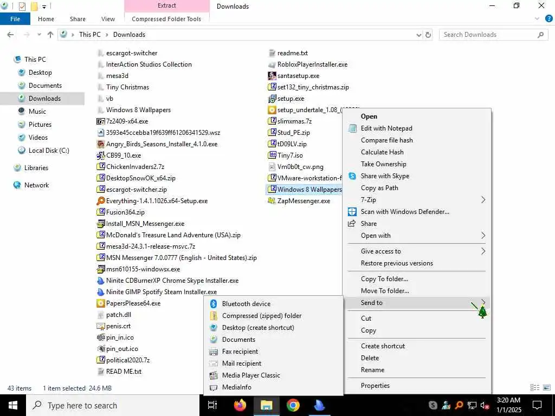Click the pin_in.ico icon
Viewport: 555px width, 416px height.
point(101,337)
